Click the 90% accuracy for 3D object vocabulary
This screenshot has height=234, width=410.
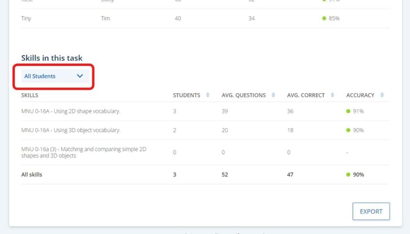(358, 130)
